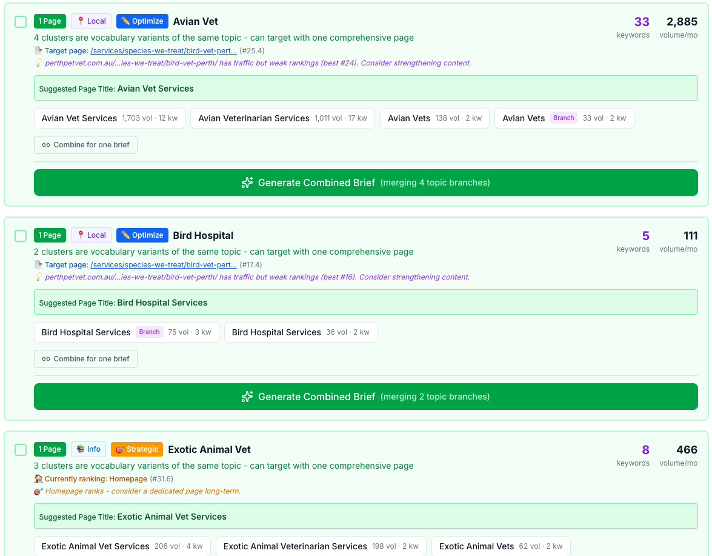Click the lightbulb icon next to the perthpetvet.com.au tip

pyautogui.click(x=37, y=62)
